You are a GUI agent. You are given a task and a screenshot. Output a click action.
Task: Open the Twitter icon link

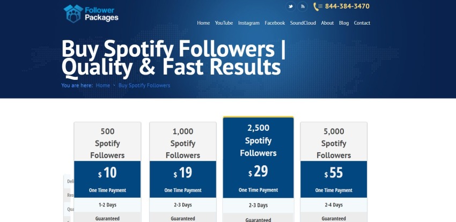(x=291, y=6)
